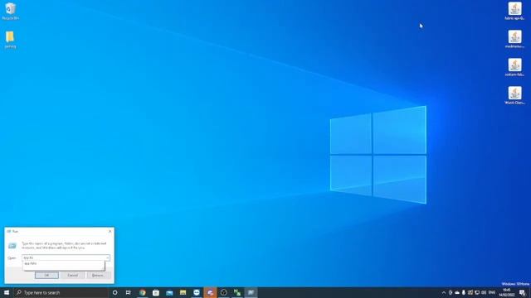Click the microphone tray icon
This screenshot has height=298, width=531.
pos(464,292)
